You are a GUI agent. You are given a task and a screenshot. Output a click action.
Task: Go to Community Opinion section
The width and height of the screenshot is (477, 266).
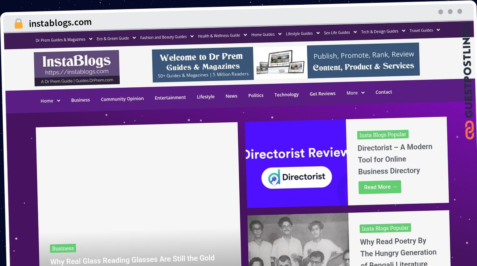[x=122, y=99]
